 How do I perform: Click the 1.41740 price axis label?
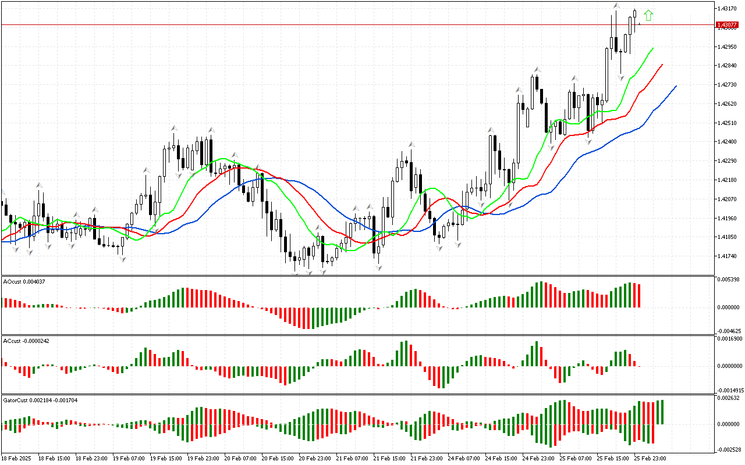728,256
